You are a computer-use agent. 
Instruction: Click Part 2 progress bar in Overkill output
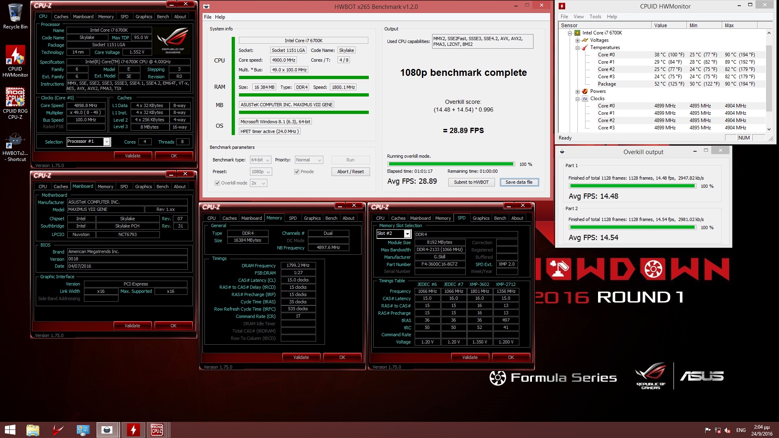click(x=633, y=228)
